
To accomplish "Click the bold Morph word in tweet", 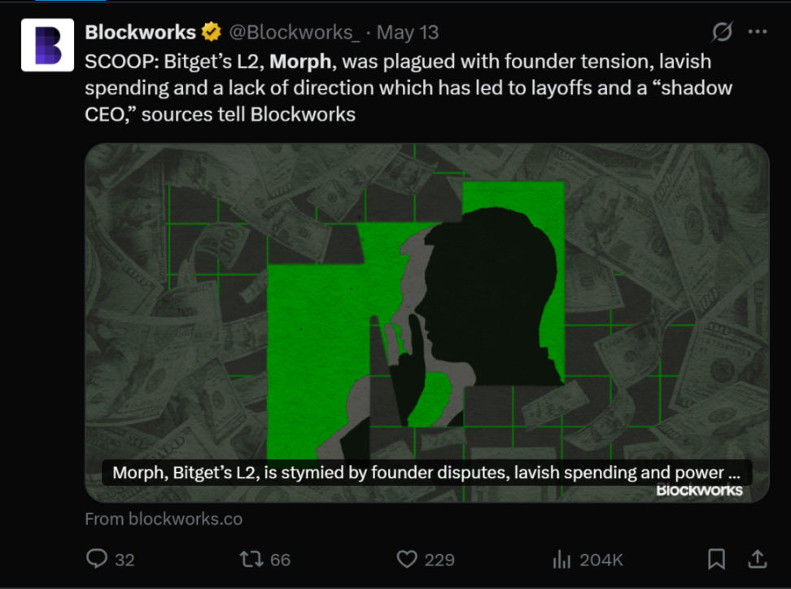I will coord(300,62).
